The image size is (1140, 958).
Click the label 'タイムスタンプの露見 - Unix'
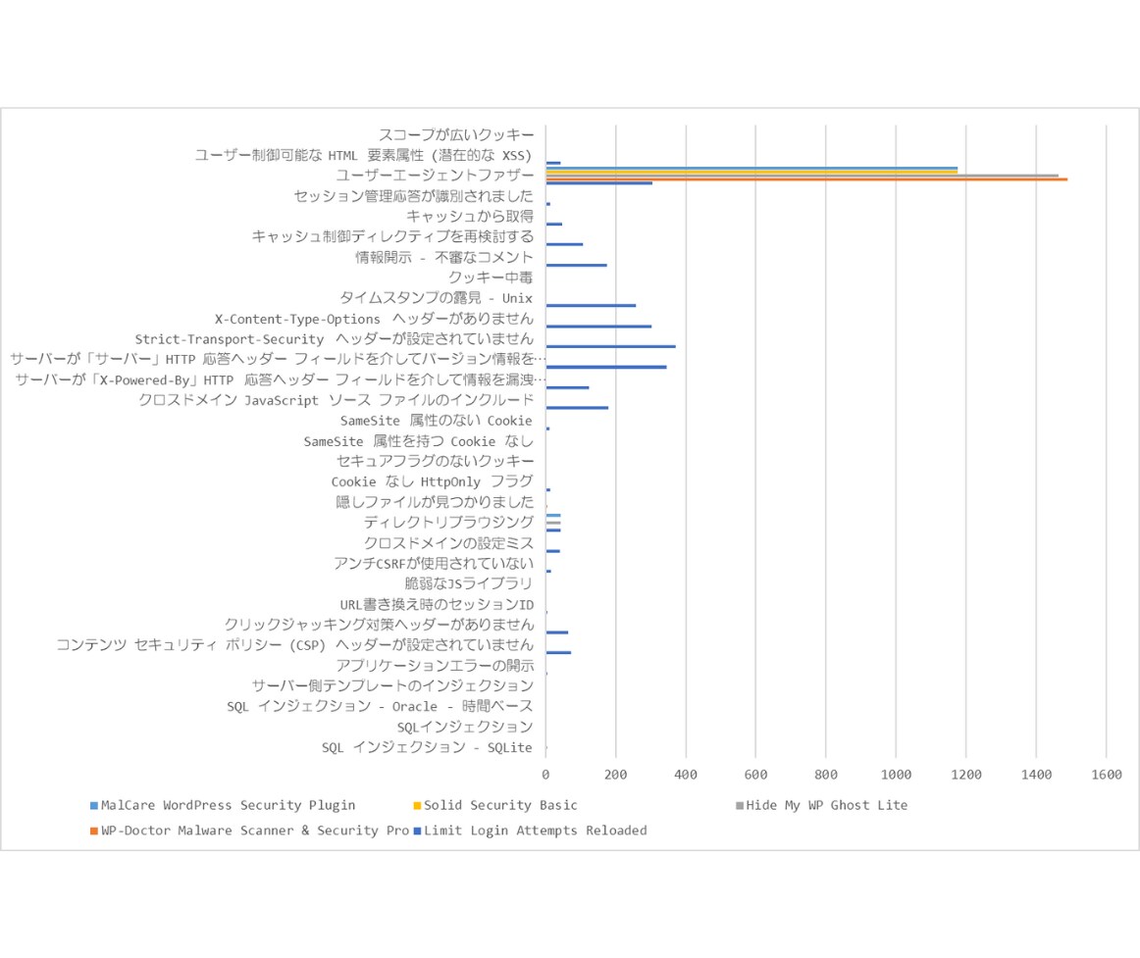437,298
